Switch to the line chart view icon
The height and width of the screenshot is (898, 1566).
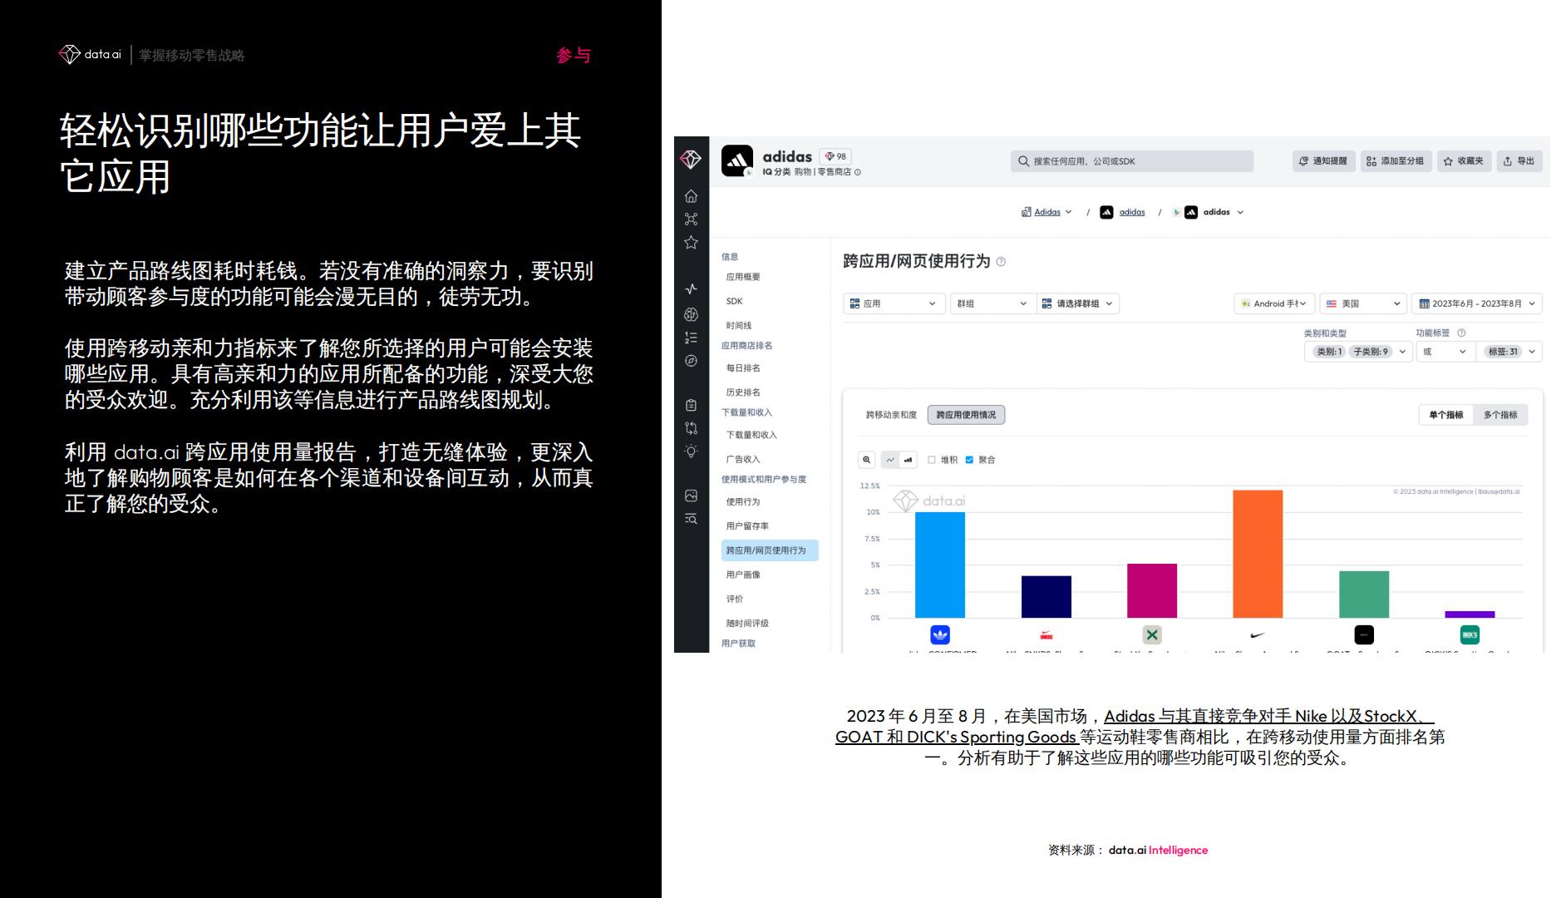coord(890,460)
